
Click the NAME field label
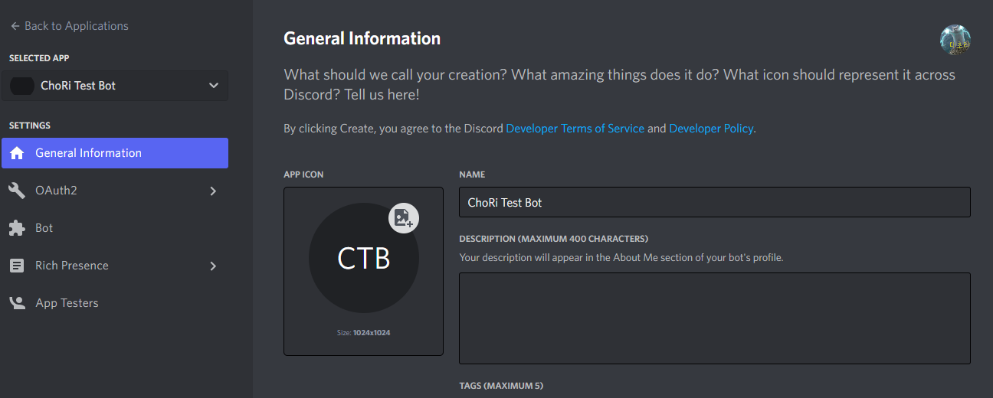pyautogui.click(x=472, y=175)
